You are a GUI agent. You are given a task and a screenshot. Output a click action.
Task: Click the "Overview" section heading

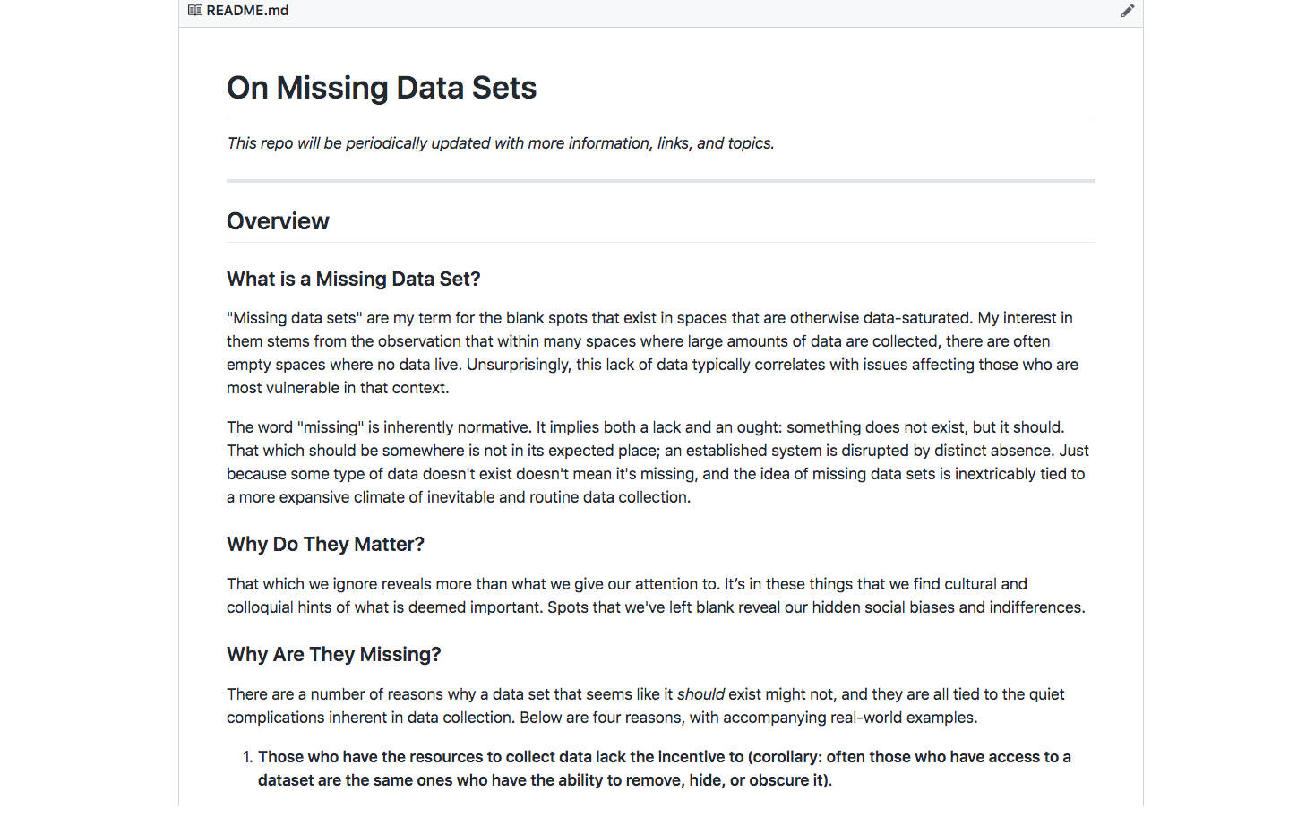click(x=278, y=221)
